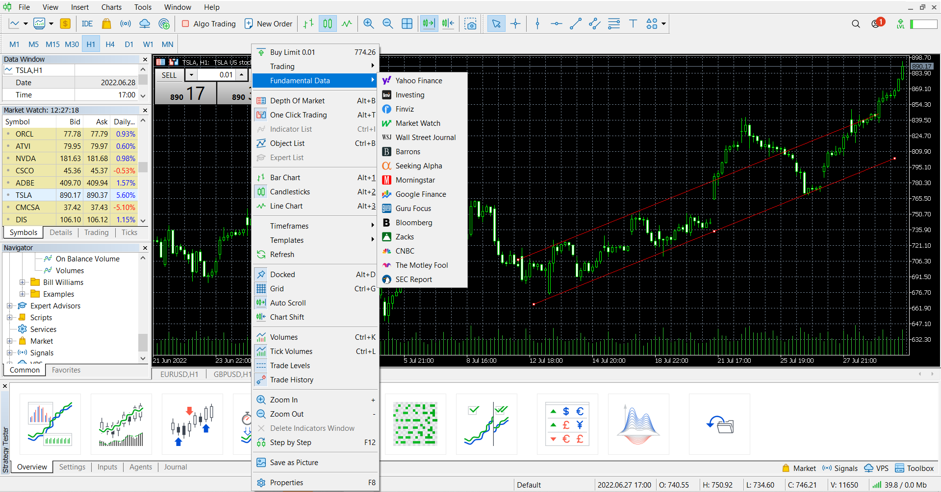Select the crosshair tool

point(515,23)
